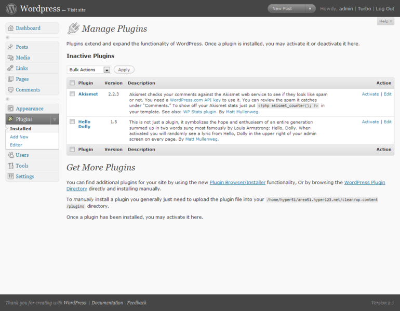Click the Apply button
Image resolution: width=400 pixels, height=311 pixels.
[124, 70]
